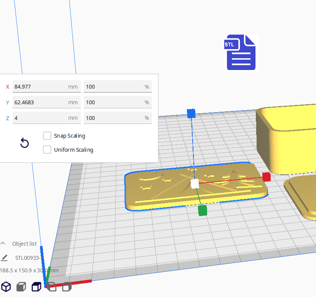This screenshot has width=316, height=297.
Task: Grab the red X-axis scale handle
Action: tap(266, 176)
